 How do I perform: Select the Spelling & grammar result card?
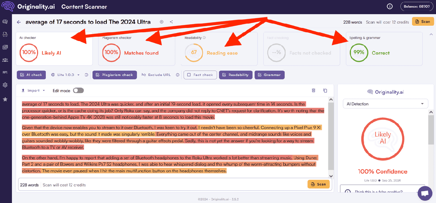click(384, 49)
